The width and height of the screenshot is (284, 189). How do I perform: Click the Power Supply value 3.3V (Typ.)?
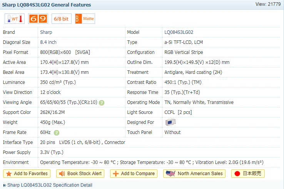coord(52,152)
